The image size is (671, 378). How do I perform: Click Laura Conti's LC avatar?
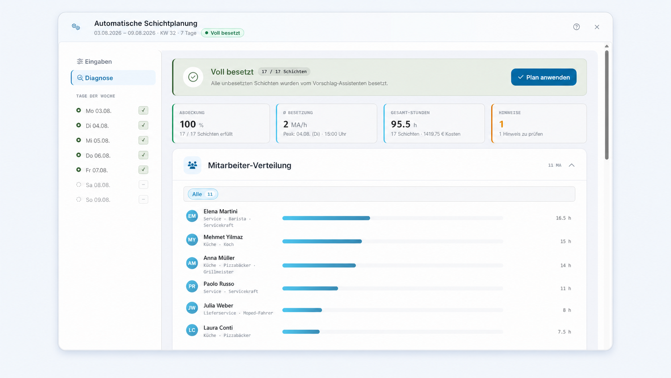(192, 330)
